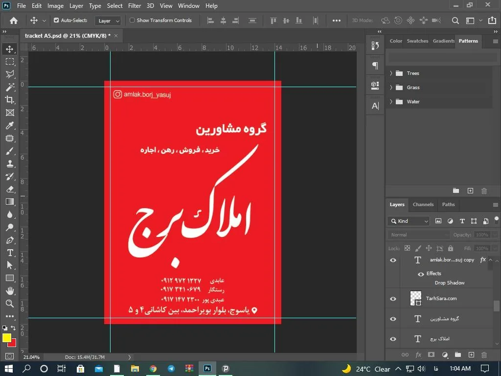Open Layers panel options menu
501x376 pixels.
(495, 205)
